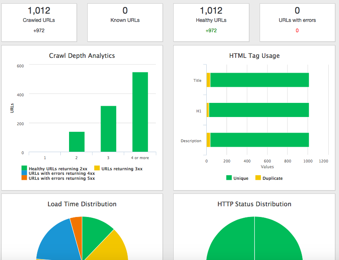The image size is (339, 260).
Task: Click the red zero under URLs with errors
Action: pos(297,31)
